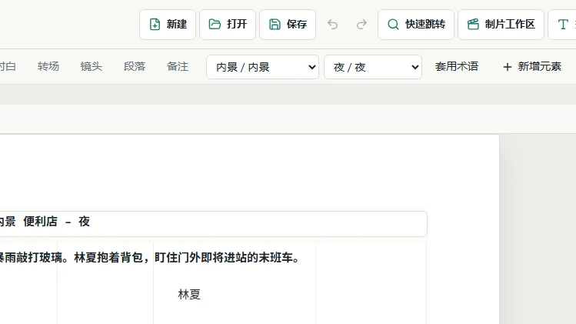The image size is (576, 324).
Task: Click the character name 林夏
Action: (189, 294)
